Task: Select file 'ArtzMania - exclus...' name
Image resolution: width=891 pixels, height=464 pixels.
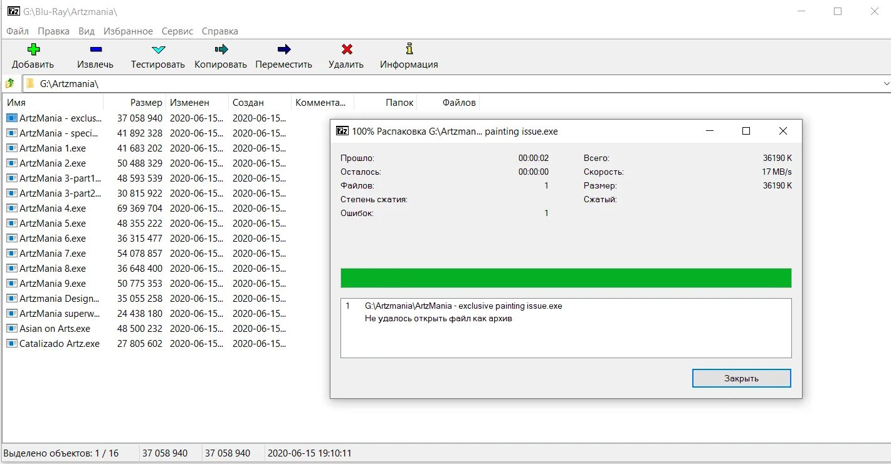Action: 60,118
